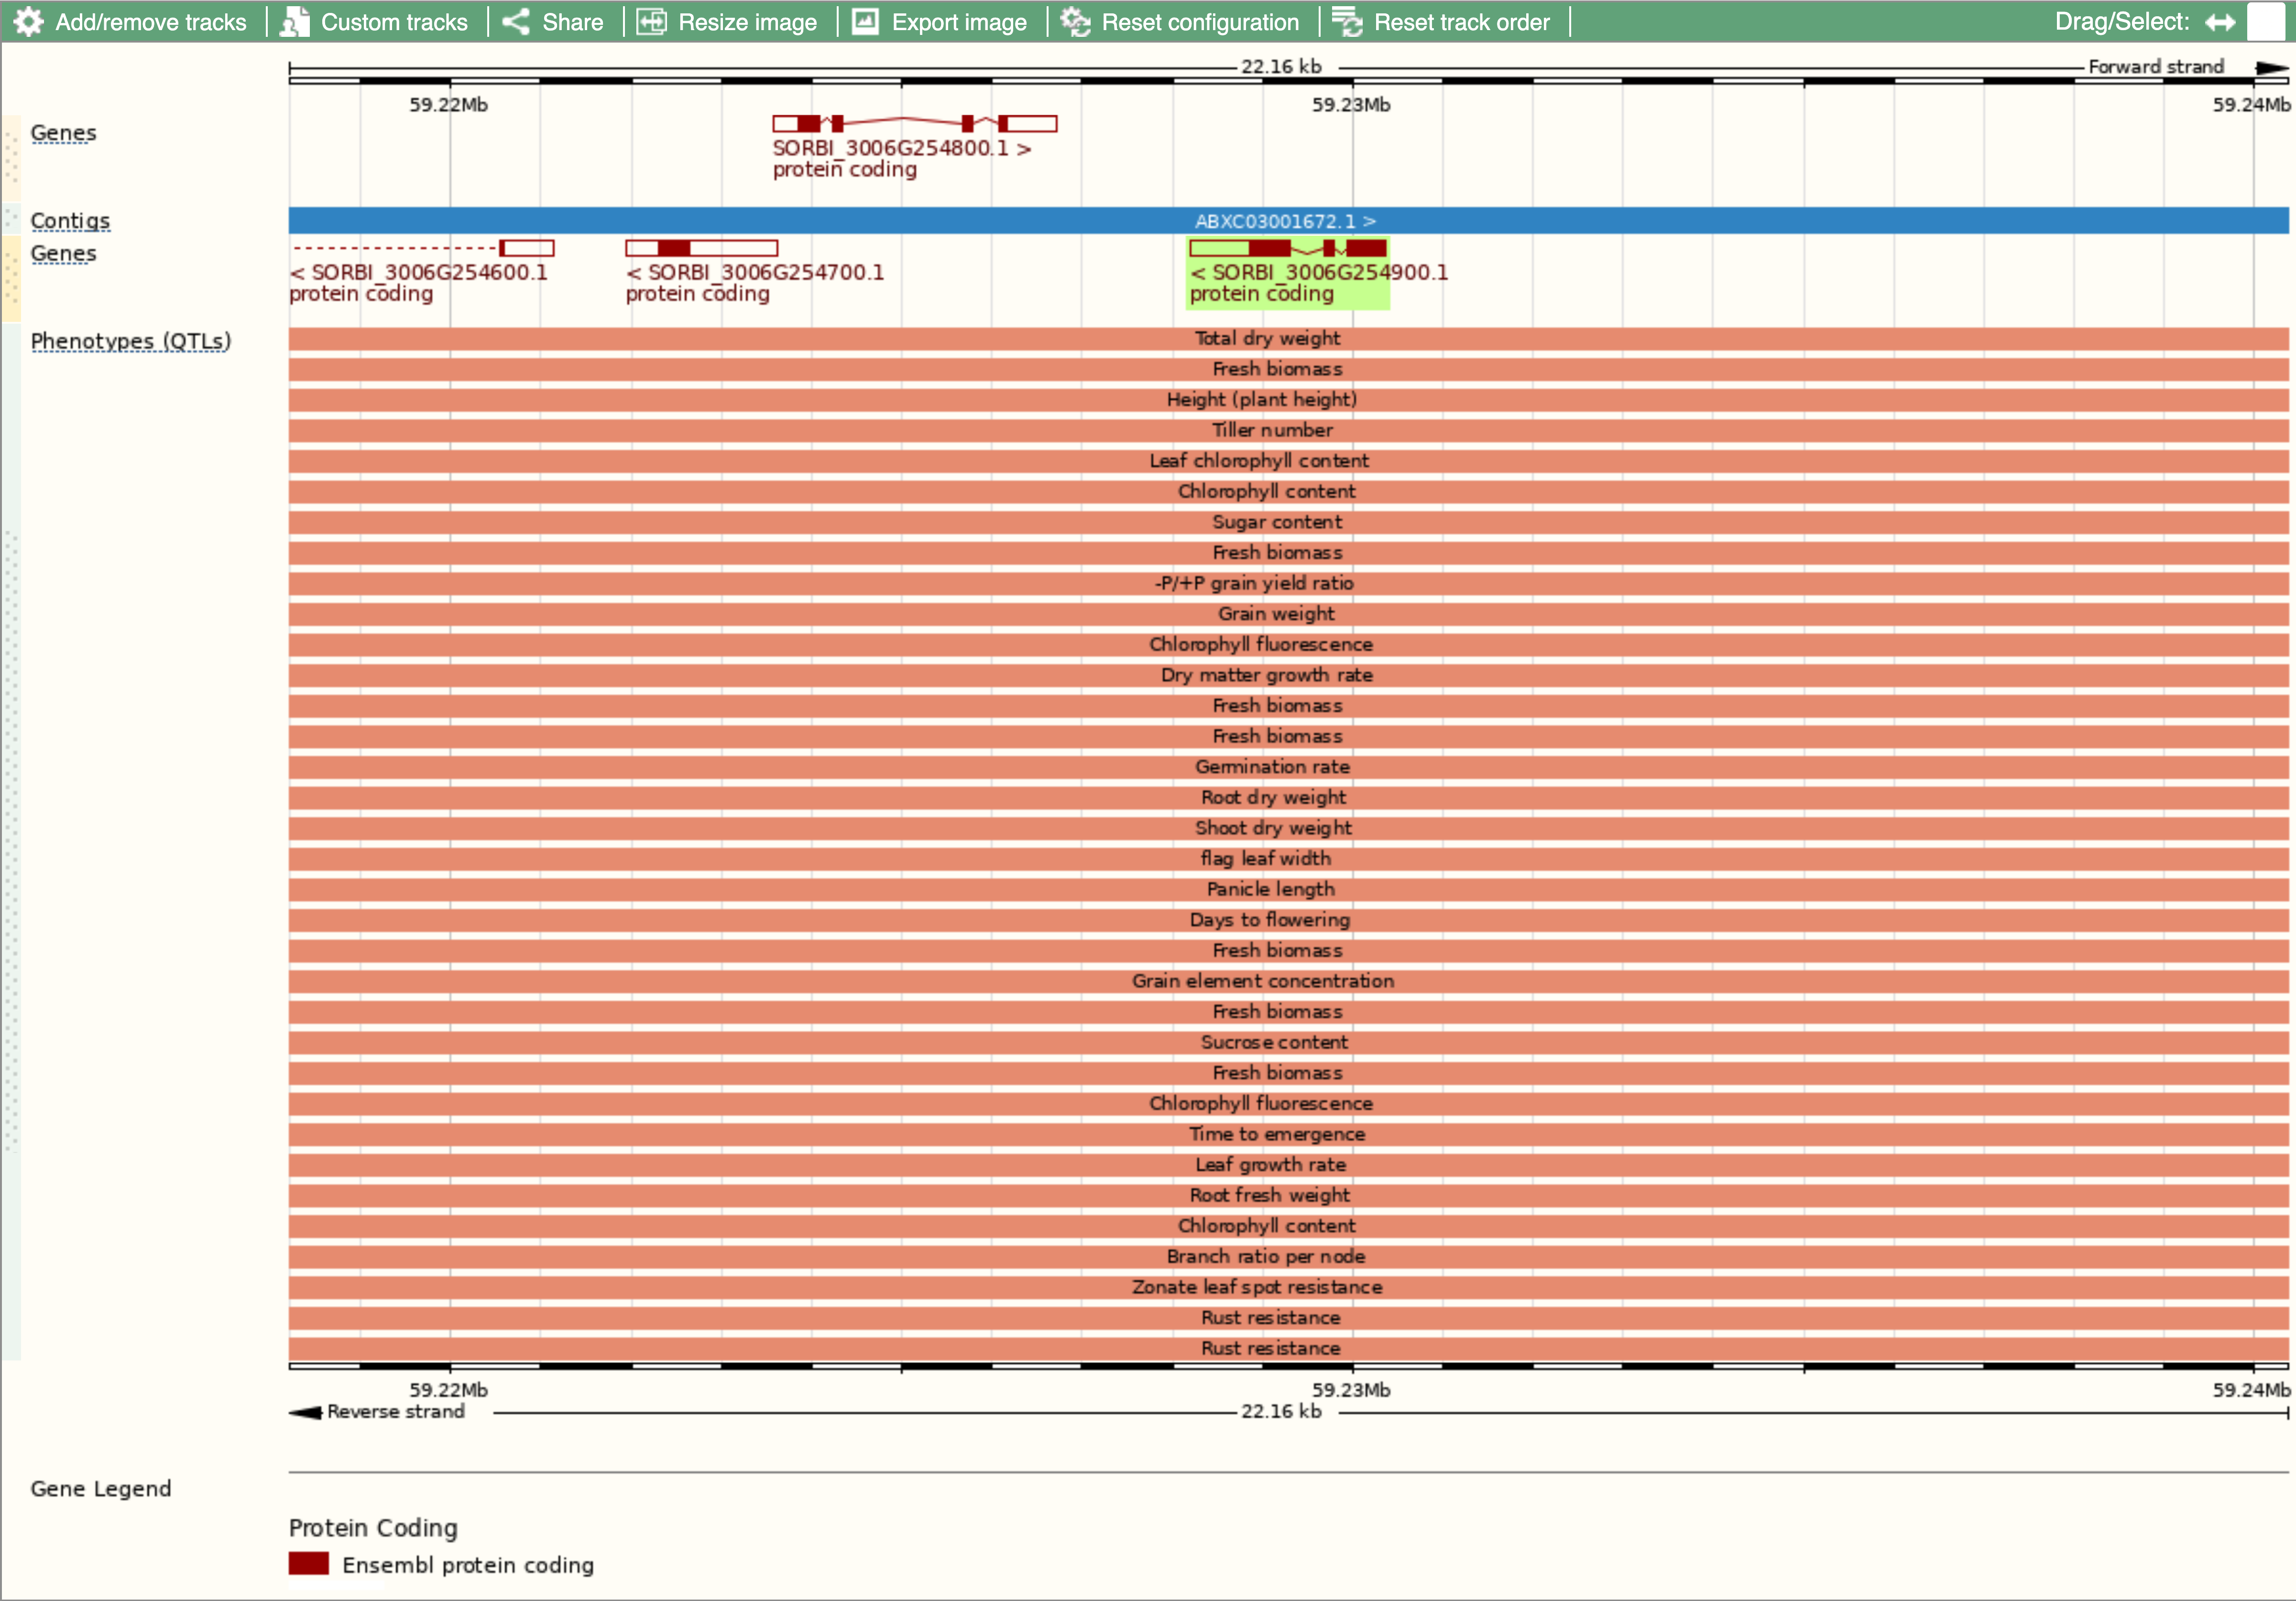The image size is (2296, 1601).
Task: Toggle the Select mode box beside Drag/Select
Action: tap(2266, 21)
